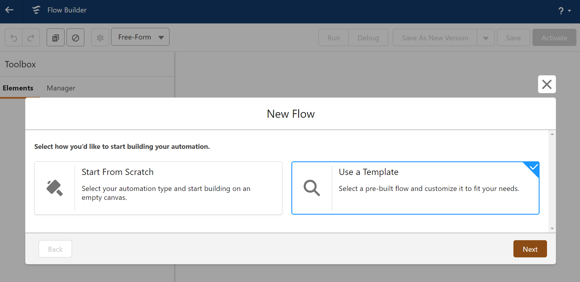Viewport: 580px width, 282px height.
Task: Click the Flow Builder logo icon
Action: tap(36, 10)
